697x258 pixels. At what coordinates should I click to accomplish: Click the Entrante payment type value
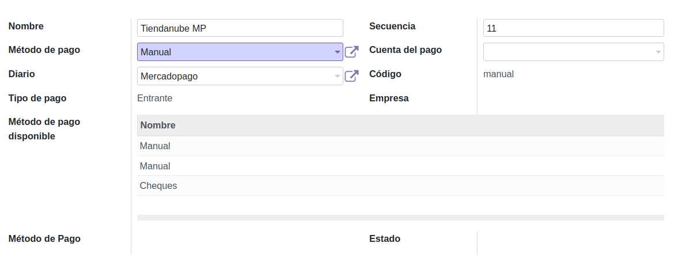(x=154, y=98)
